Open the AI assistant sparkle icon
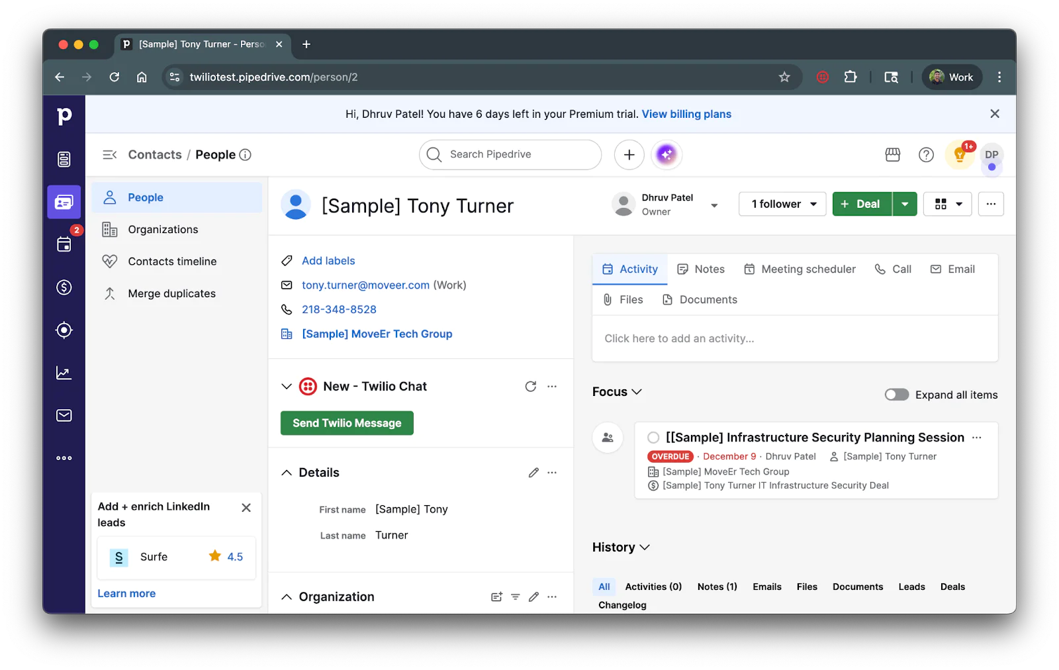This screenshot has width=1059, height=670. (x=667, y=154)
